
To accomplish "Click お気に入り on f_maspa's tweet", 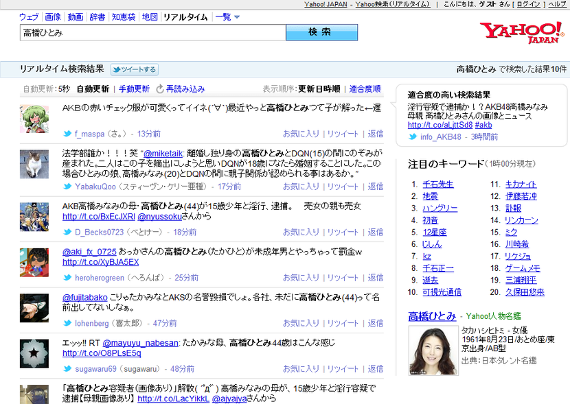I will (301, 134).
